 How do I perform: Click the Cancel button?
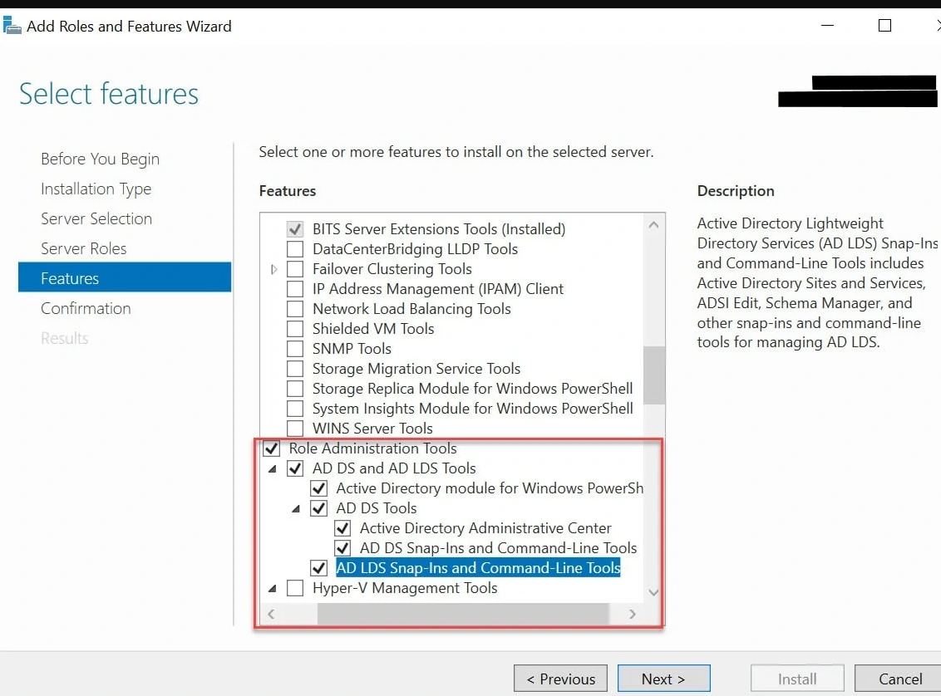click(899, 679)
